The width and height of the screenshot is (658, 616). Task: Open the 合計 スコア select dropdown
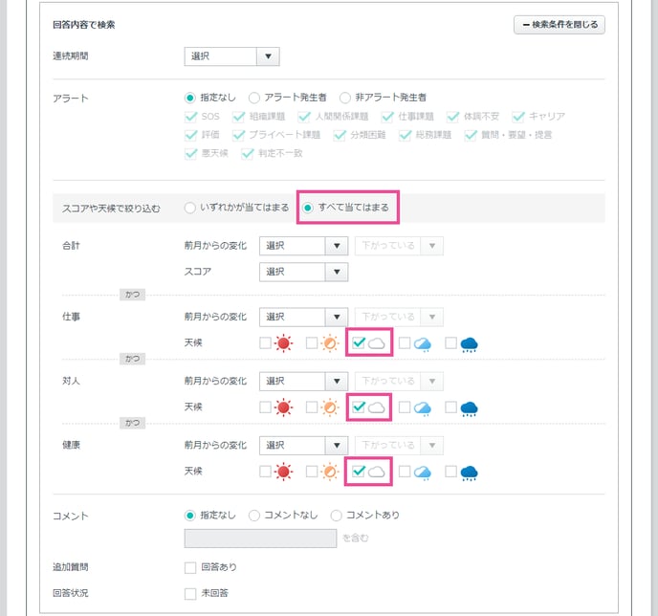tap(303, 272)
